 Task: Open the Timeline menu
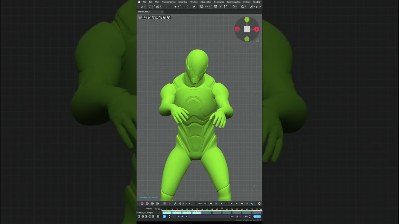coord(194,2)
